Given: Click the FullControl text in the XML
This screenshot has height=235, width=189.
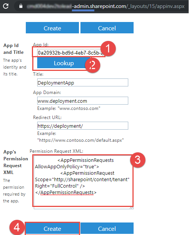Looking at the screenshot, I should 64,186.
